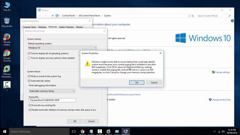The height and width of the screenshot is (135, 240).
Task: Show hidden system tray icons
Action: 214,132
